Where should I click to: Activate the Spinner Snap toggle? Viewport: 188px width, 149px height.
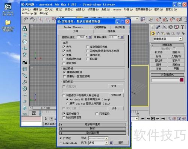point(179,20)
